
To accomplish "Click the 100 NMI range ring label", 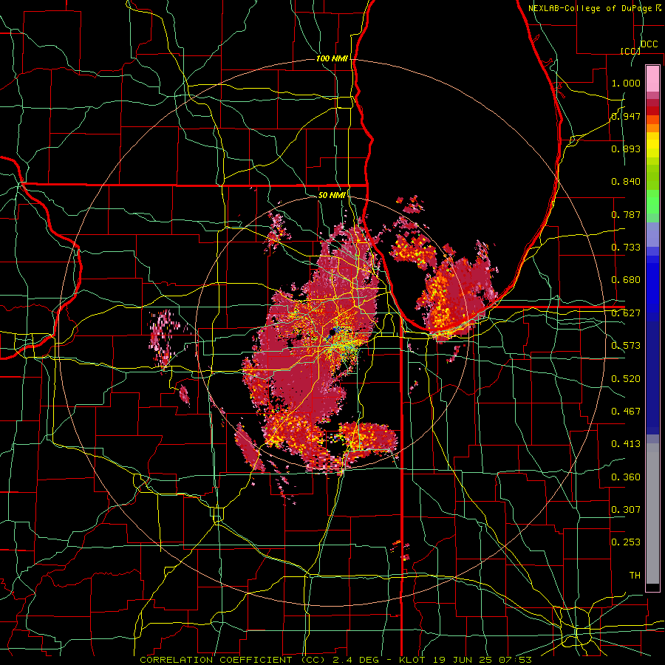I will tap(332, 58).
